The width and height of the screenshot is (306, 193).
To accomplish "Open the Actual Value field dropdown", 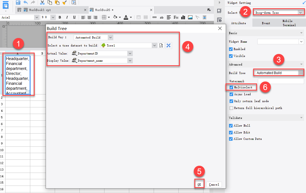I will (130, 53).
